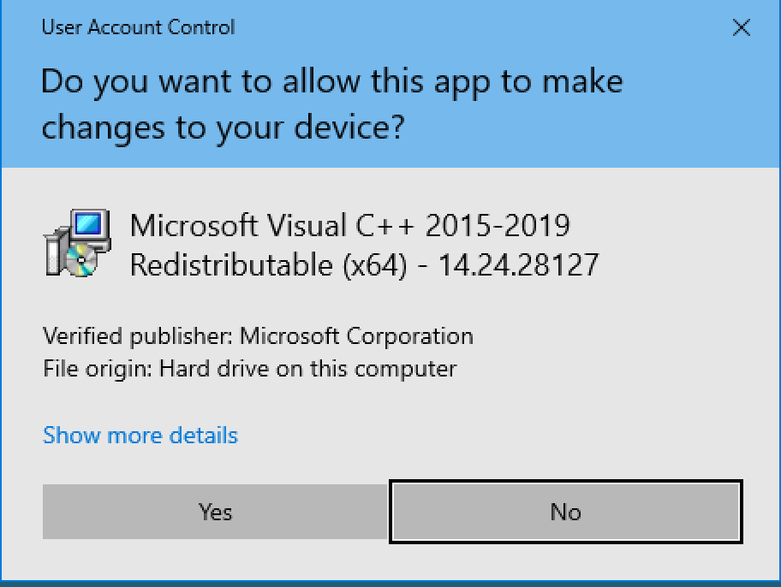Click the installer setup icon

coord(77,243)
